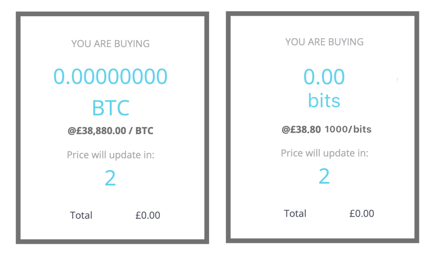Click the £0.00 total in BTC panel

point(148,215)
